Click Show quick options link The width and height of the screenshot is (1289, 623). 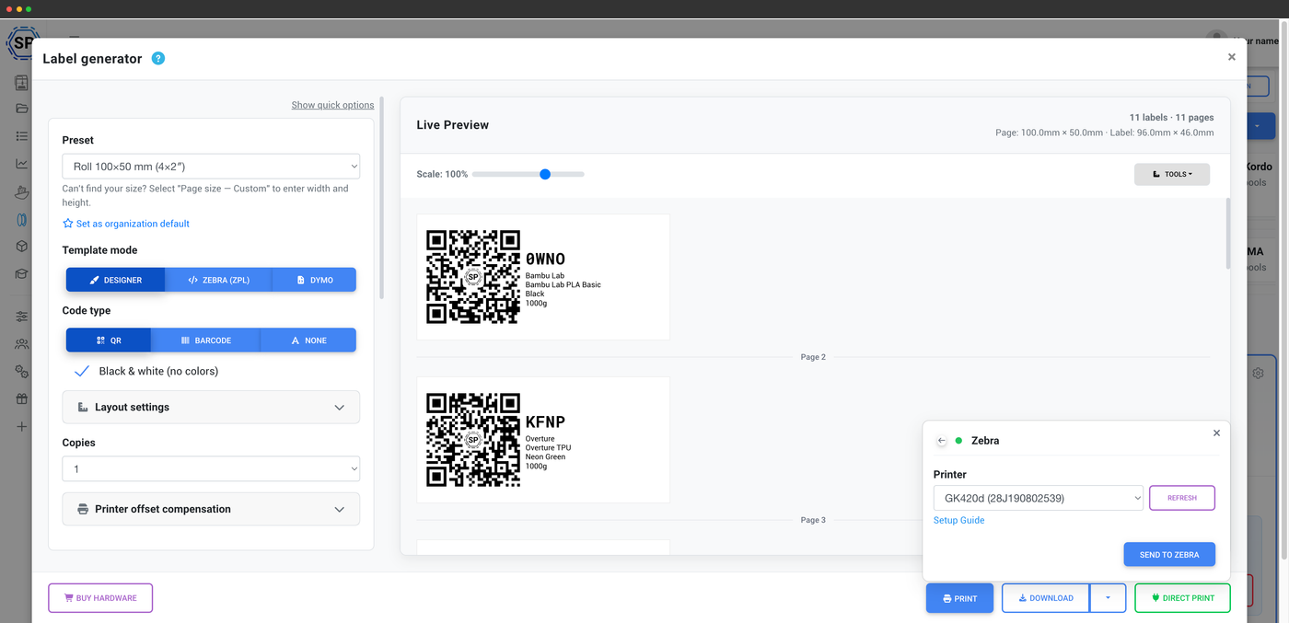[x=332, y=105]
